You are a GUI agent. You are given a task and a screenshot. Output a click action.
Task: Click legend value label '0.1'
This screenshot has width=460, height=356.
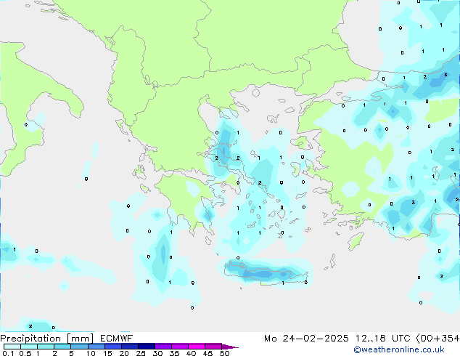point(8,353)
